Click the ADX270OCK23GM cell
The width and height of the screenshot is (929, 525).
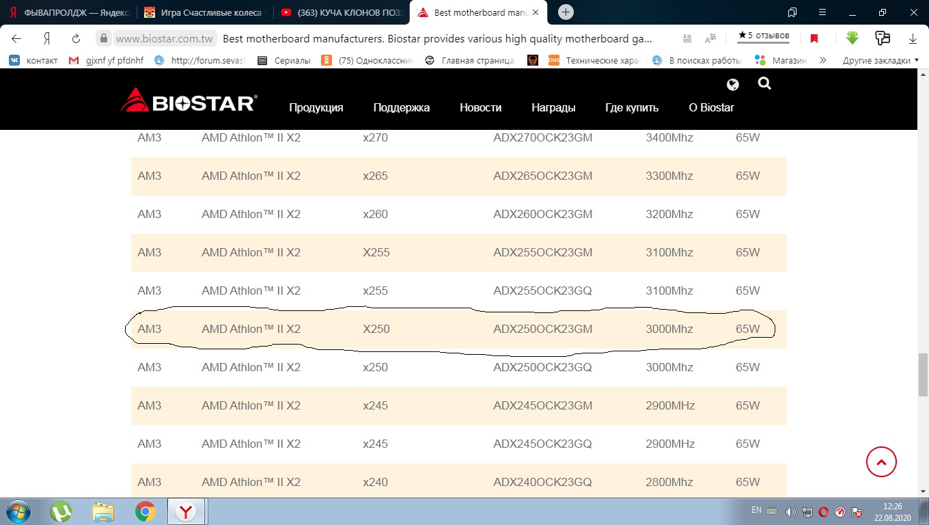click(543, 137)
